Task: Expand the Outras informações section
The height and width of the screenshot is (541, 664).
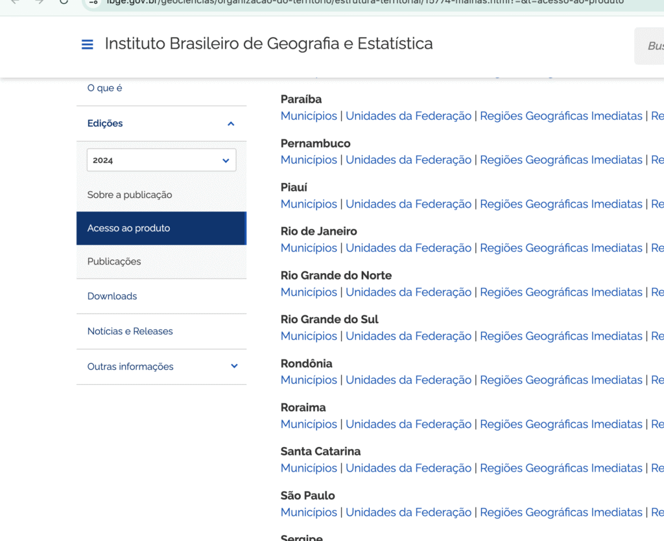Action: point(234,366)
